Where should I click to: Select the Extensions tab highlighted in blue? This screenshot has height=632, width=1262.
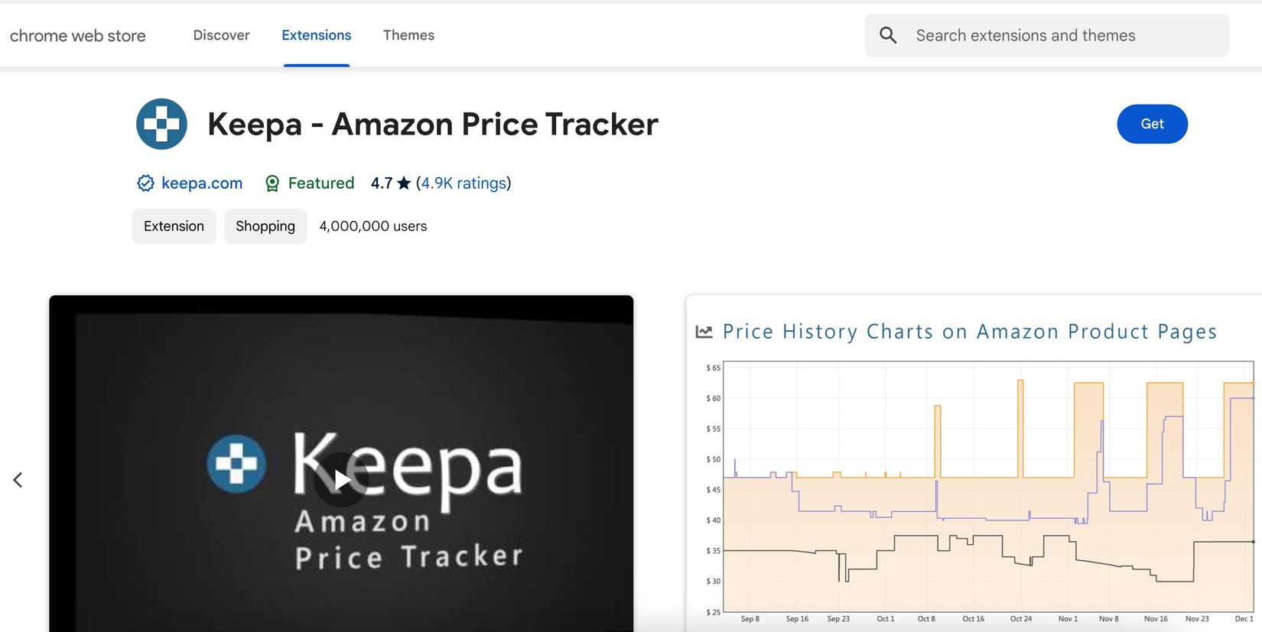click(x=316, y=35)
